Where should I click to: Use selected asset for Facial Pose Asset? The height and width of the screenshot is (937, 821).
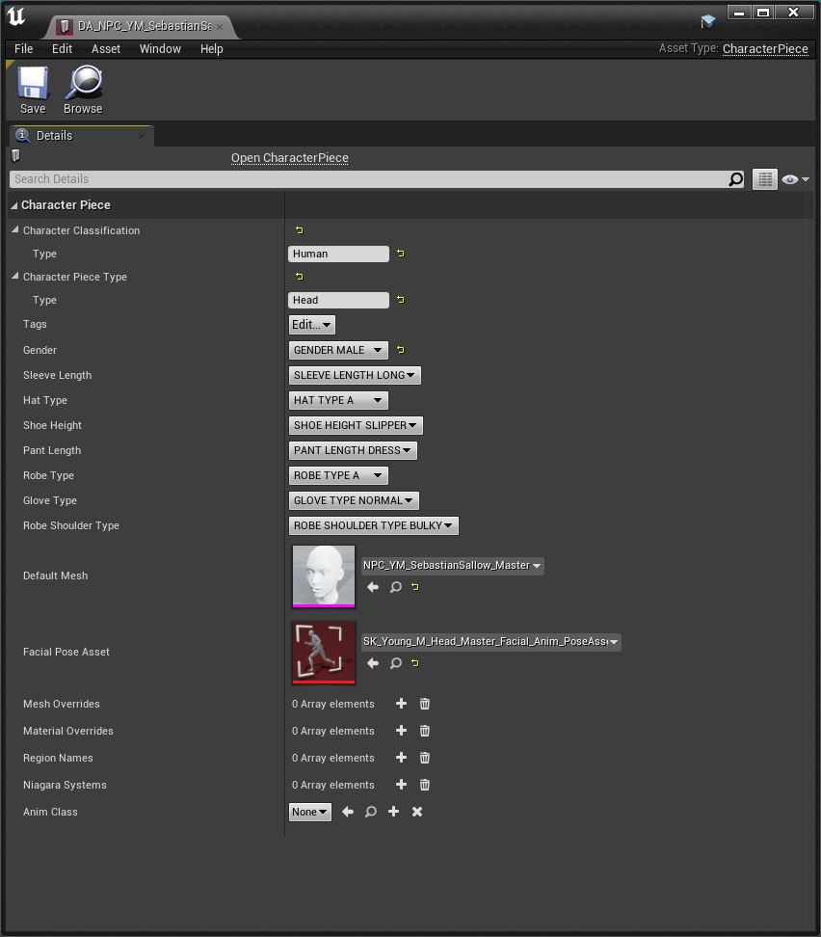pyautogui.click(x=373, y=662)
